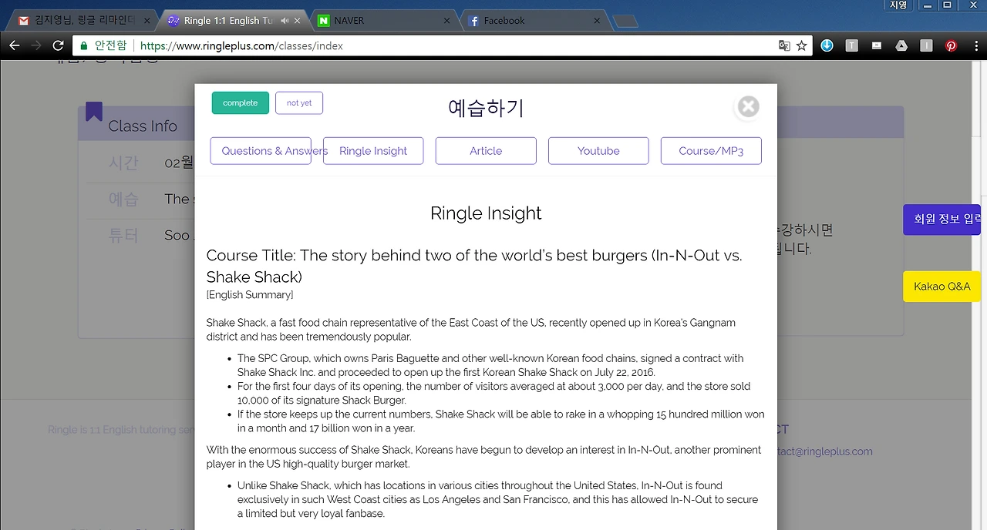
Task: Click the 지영 profile button
Action: [898, 5]
